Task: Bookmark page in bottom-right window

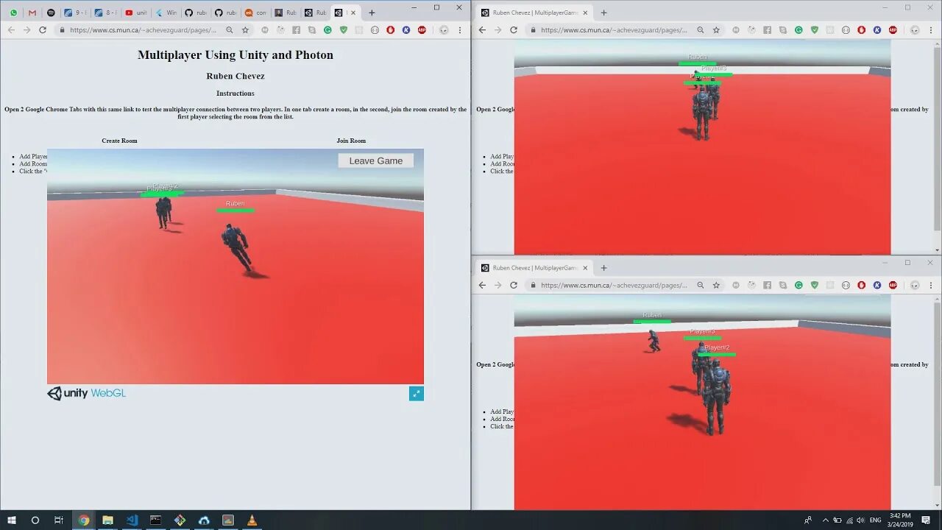Action: (716, 285)
